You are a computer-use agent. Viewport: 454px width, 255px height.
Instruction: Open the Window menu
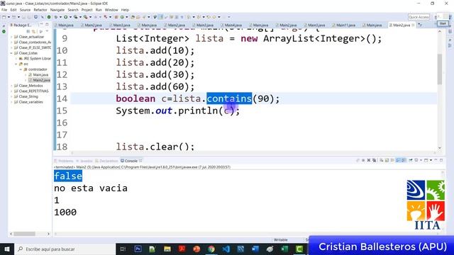tap(111, 10)
